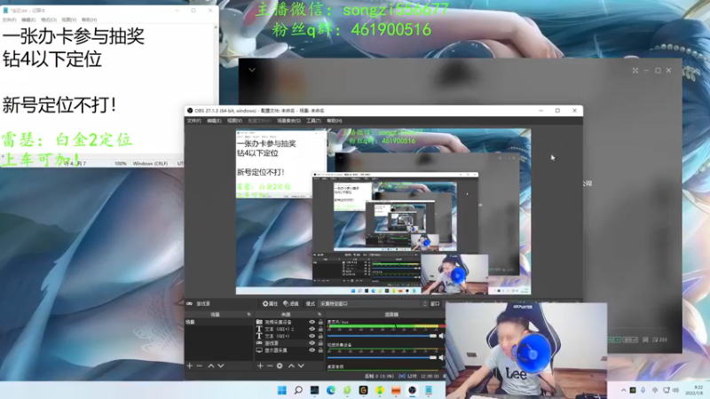
Task: Click Notepad text line 新号定位不打!
Action: 59,105
